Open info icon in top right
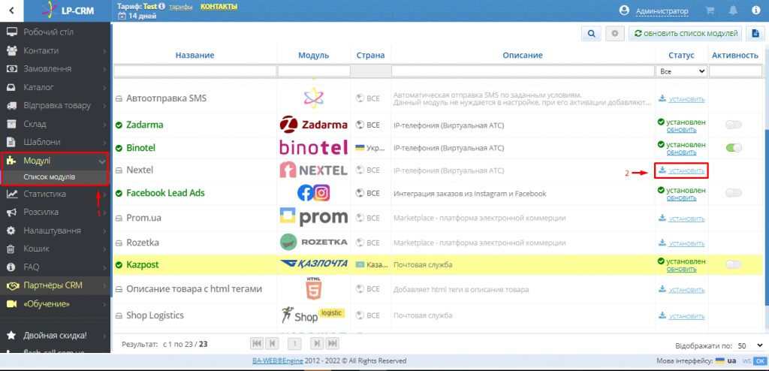 pyautogui.click(x=755, y=11)
